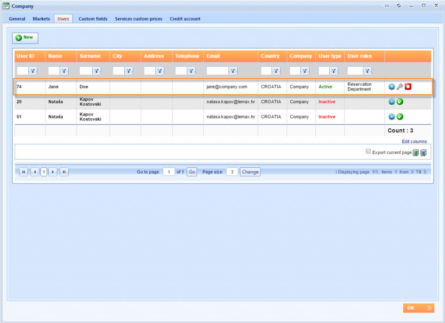This screenshot has width=445, height=323.
Task: Add a New user
Action: tap(25, 38)
